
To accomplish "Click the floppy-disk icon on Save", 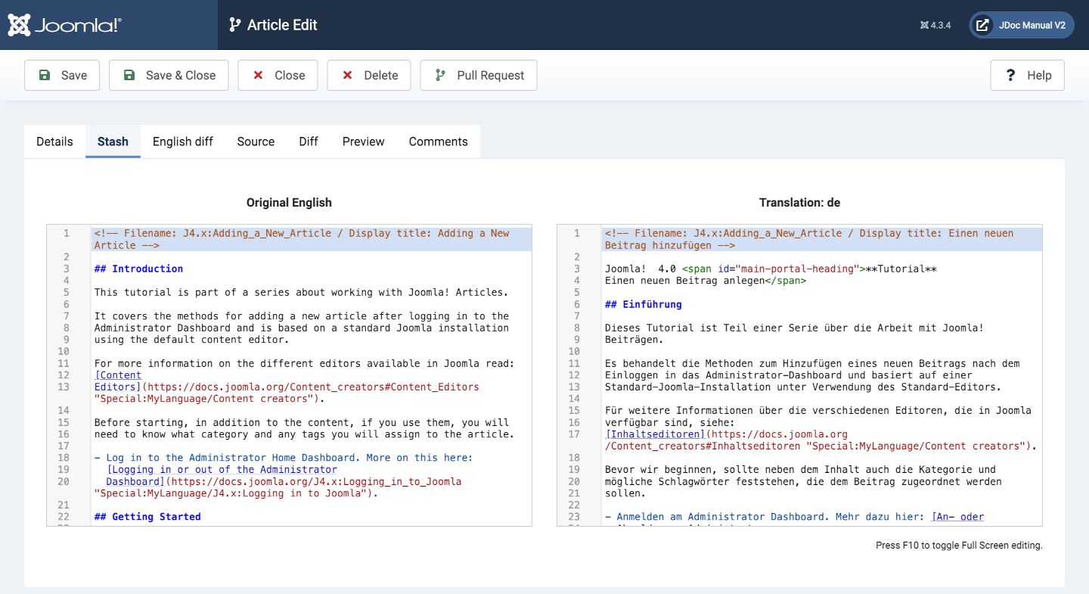I will (45, 76).
